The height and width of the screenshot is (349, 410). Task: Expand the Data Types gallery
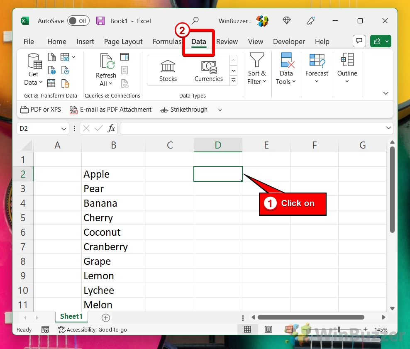pyautogui.click(x=234, y=80)
